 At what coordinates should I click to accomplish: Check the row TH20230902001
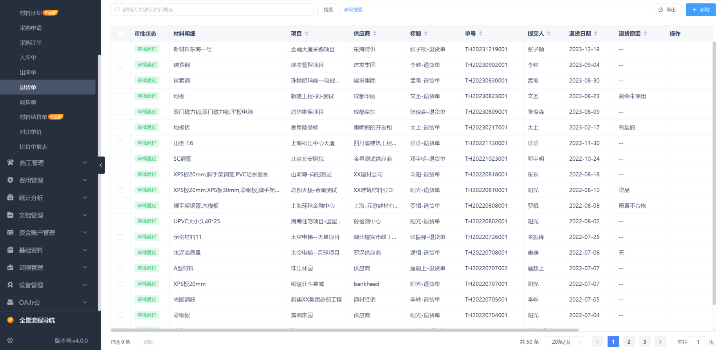(x=121, y=65)
